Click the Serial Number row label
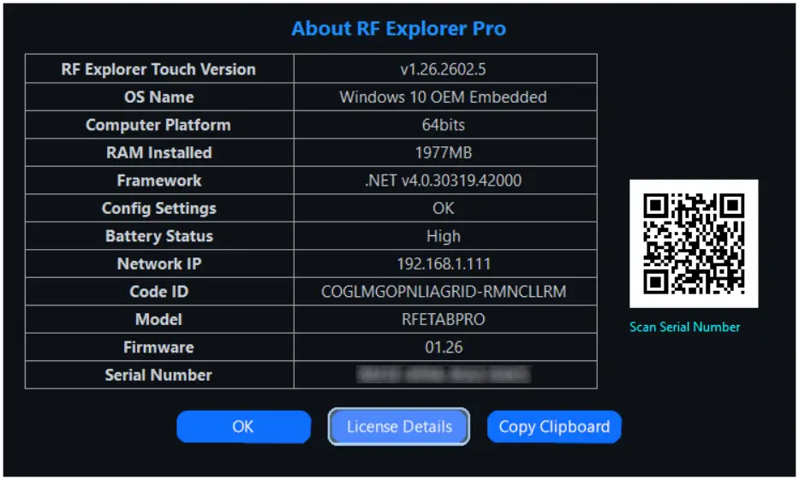 tap(158, 375)
